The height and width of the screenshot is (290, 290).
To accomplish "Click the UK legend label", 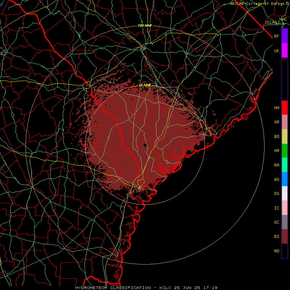I will point(277,51).
